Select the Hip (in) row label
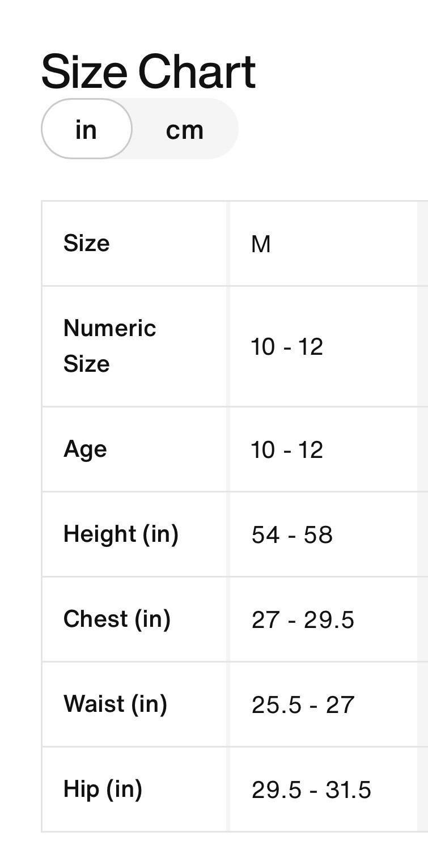Image resolution: width=428 pixels, height=866 pixels. 103,789
